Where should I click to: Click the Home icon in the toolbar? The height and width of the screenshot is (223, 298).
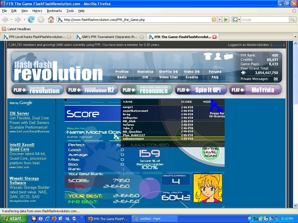[51, 20]
